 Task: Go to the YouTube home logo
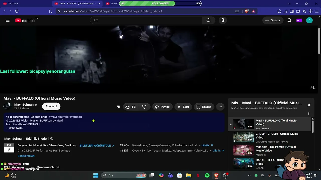25,20
